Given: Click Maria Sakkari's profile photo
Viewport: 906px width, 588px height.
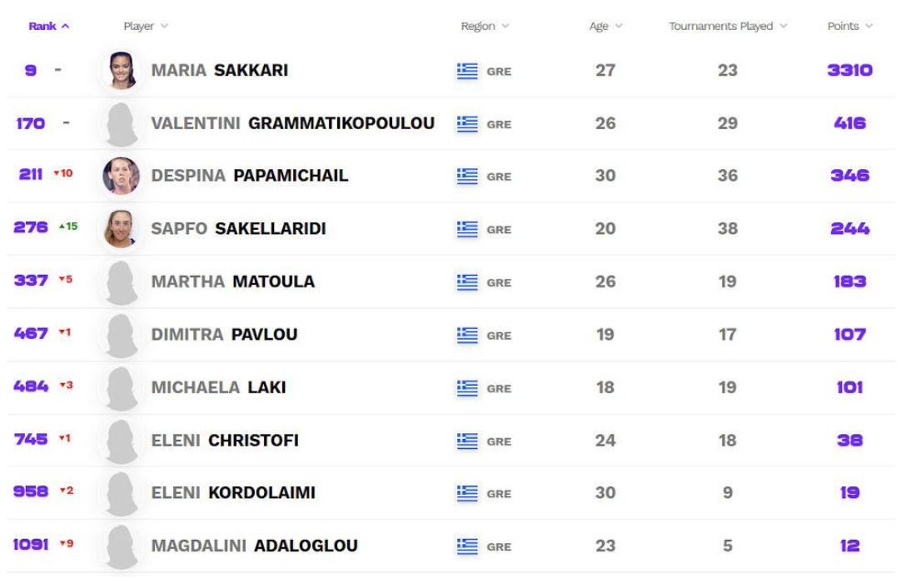Looking at the screenshot, I should (x=122, y=71).
